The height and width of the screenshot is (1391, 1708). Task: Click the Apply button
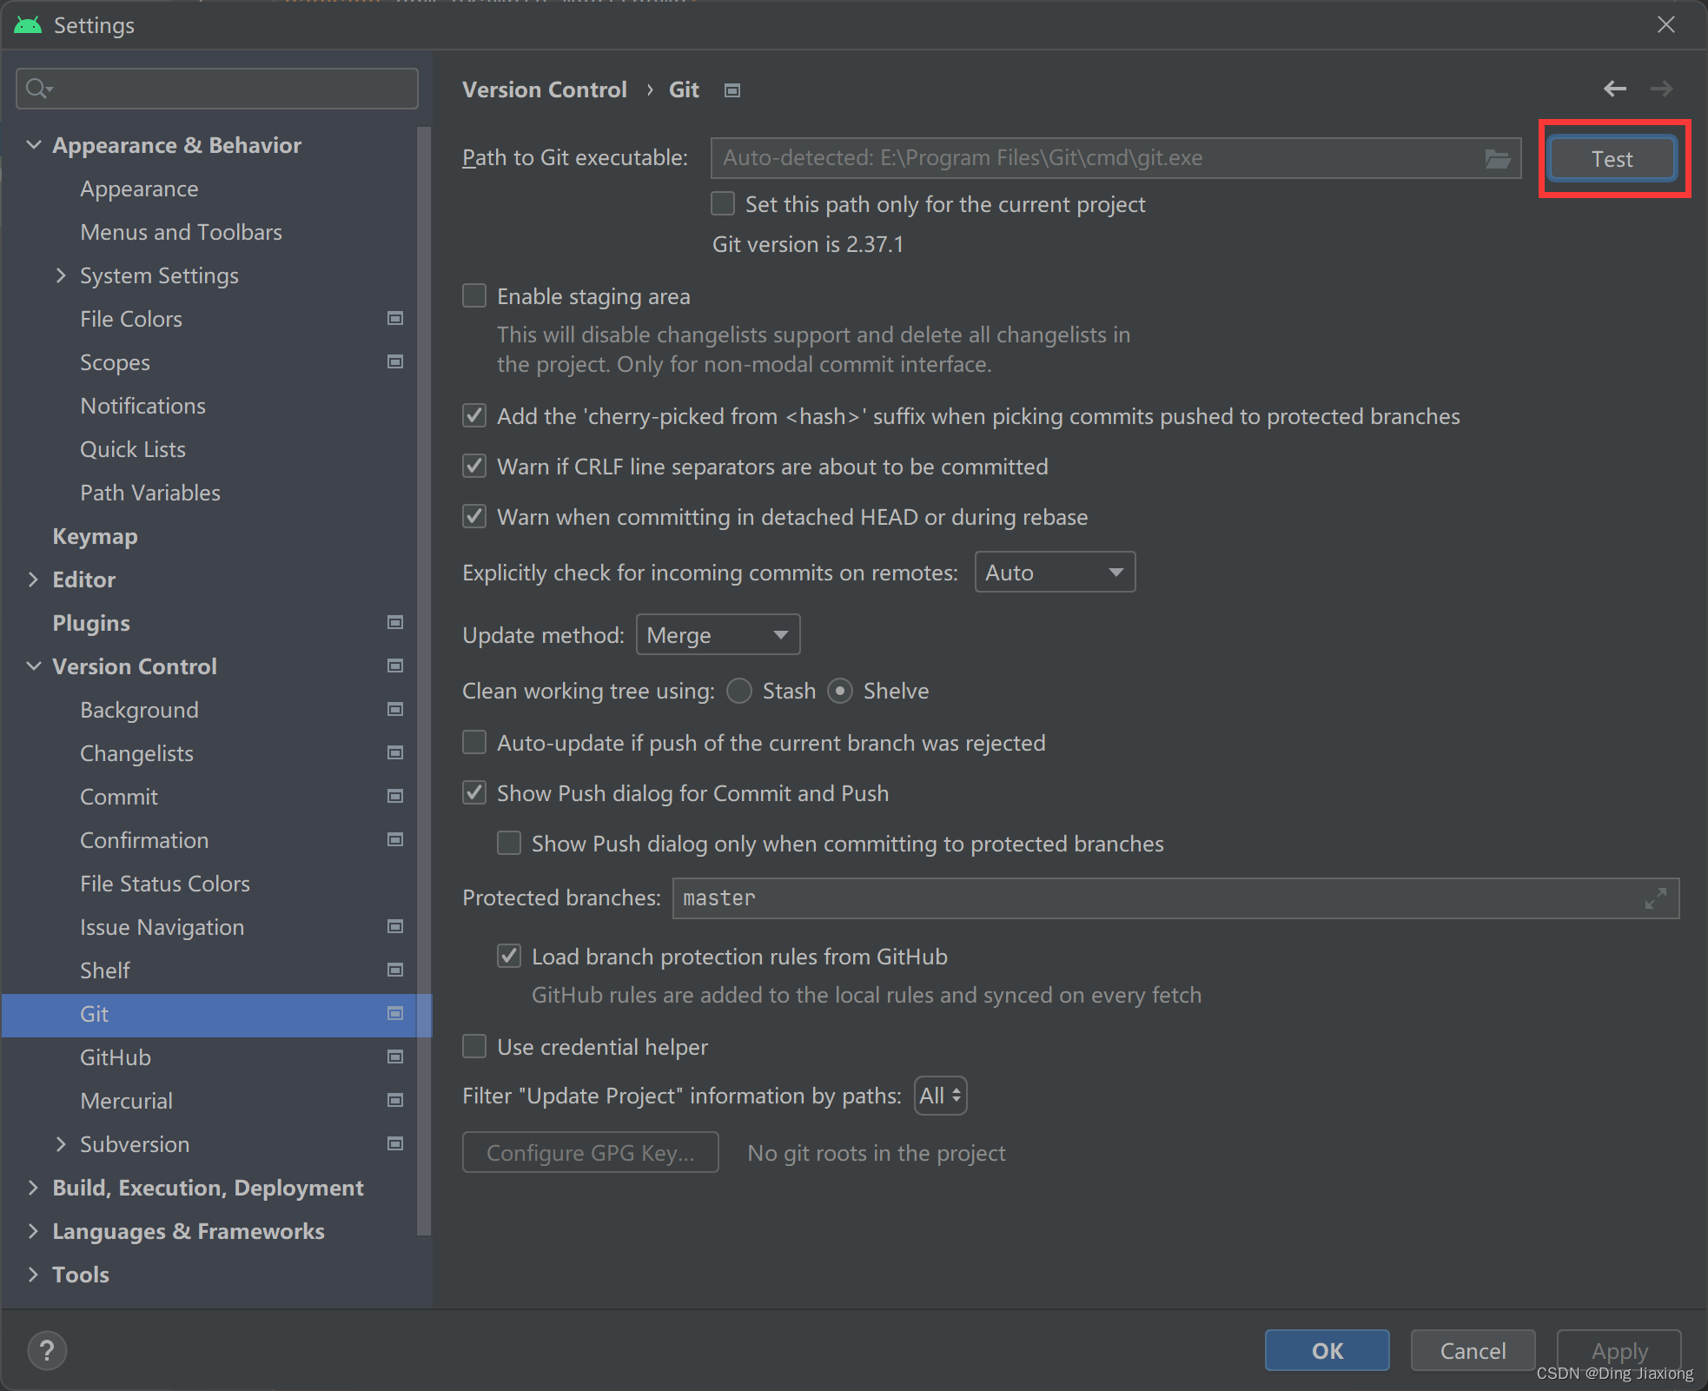[x=1619, y=1350]
